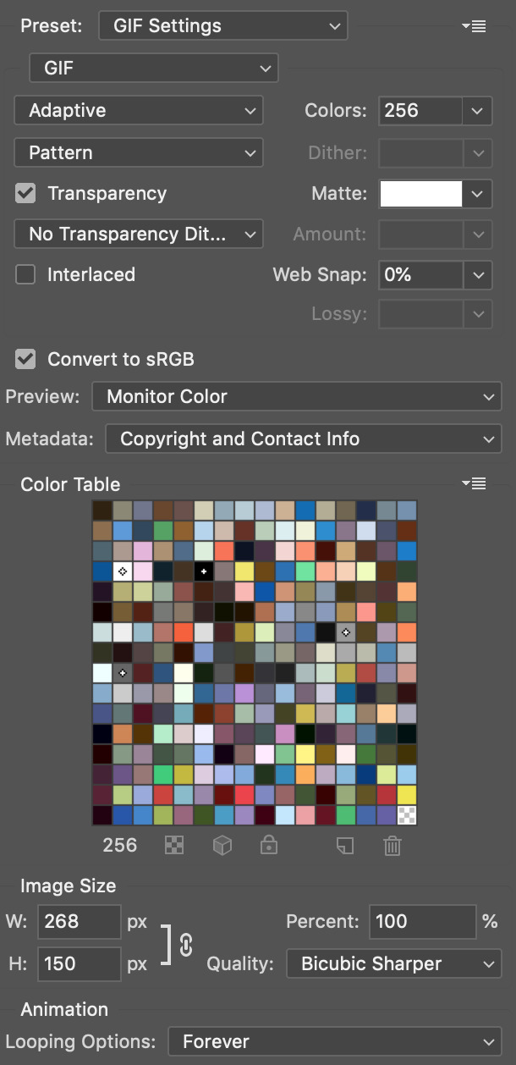
Task: Open the Adaptive color reduction dropdown
Action: 139,110
